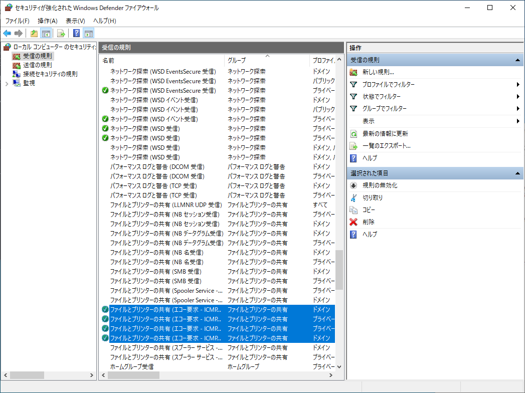Click the コピー icon in the actions pane
This screenshot has width=525, height=393.
(x=353, y=210)
